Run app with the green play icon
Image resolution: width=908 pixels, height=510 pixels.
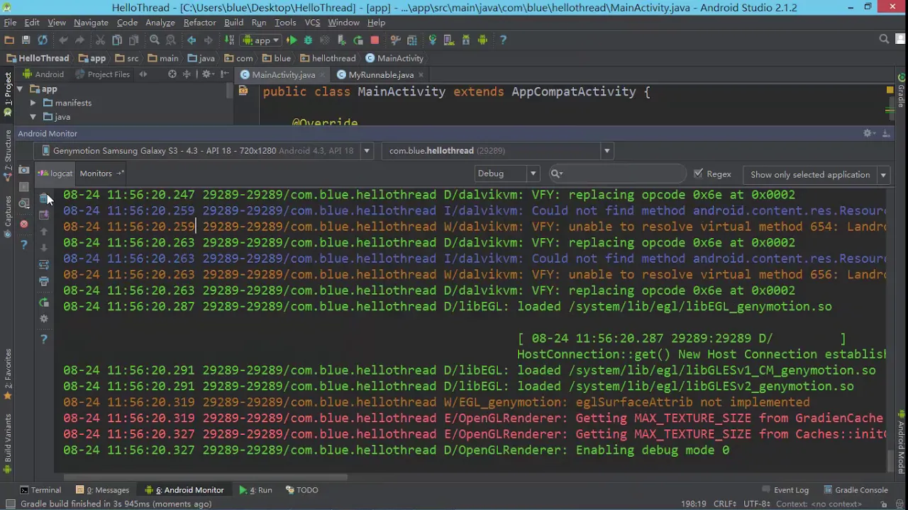pyautogui.click(x=292, y=40)
